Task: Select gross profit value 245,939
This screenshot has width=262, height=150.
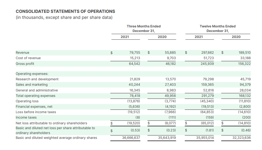Action: pyautogui.click(x=207, y=64)
